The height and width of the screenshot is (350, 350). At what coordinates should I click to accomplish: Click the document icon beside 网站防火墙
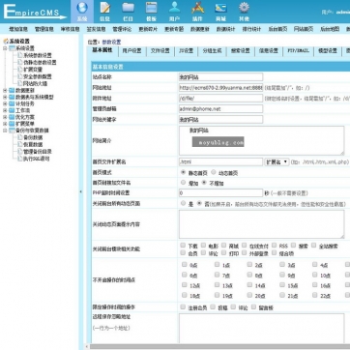20,83
